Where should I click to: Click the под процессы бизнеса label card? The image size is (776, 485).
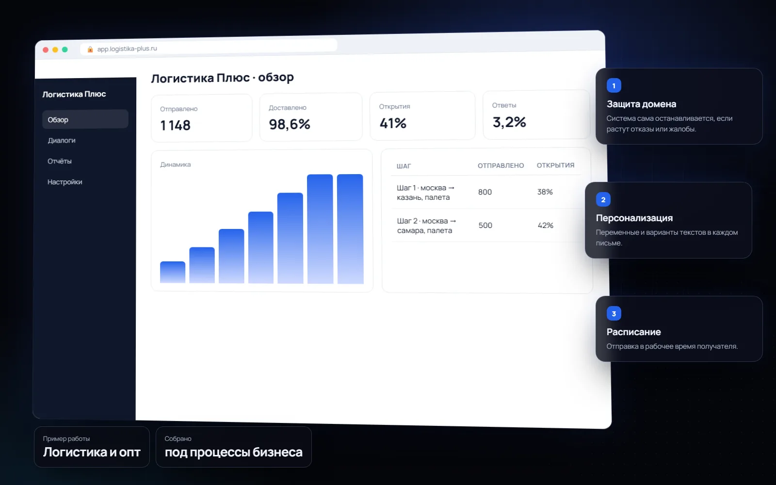click(233, 447)
